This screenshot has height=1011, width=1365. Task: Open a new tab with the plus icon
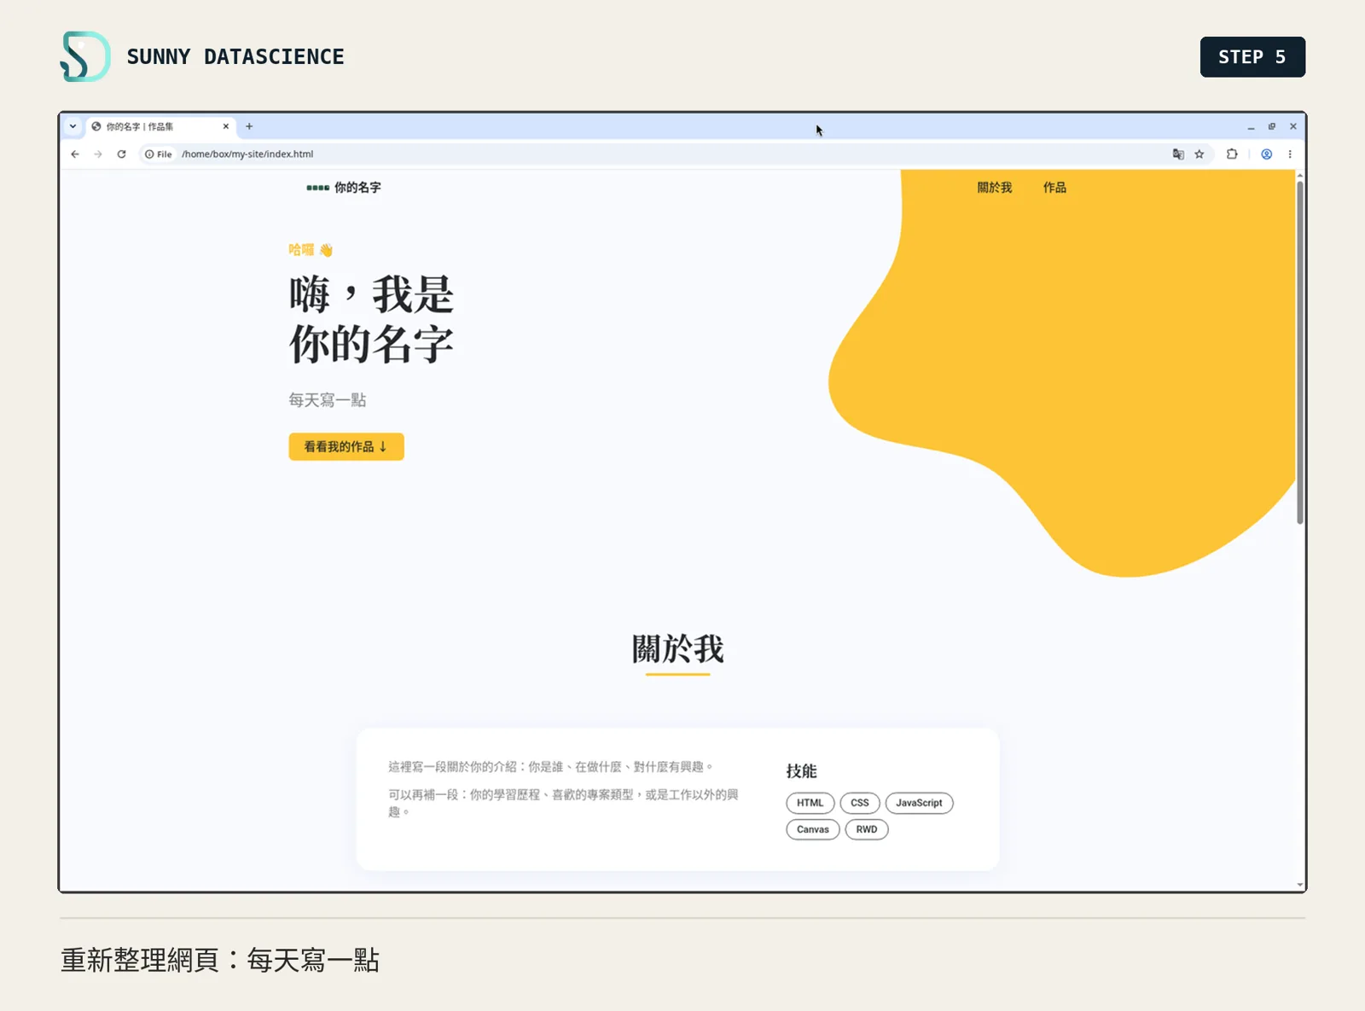coord(249,126)
